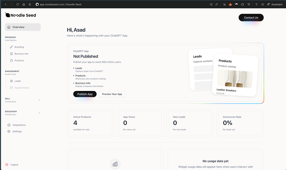286x170 pixels.
Task: Log out using the Logout link
Action: (x=14, y=165)
